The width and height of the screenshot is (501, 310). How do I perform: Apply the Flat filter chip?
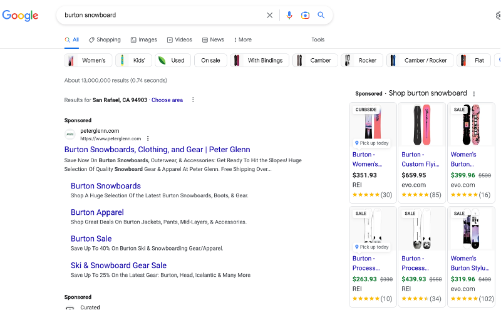click(x=473, y=60)
